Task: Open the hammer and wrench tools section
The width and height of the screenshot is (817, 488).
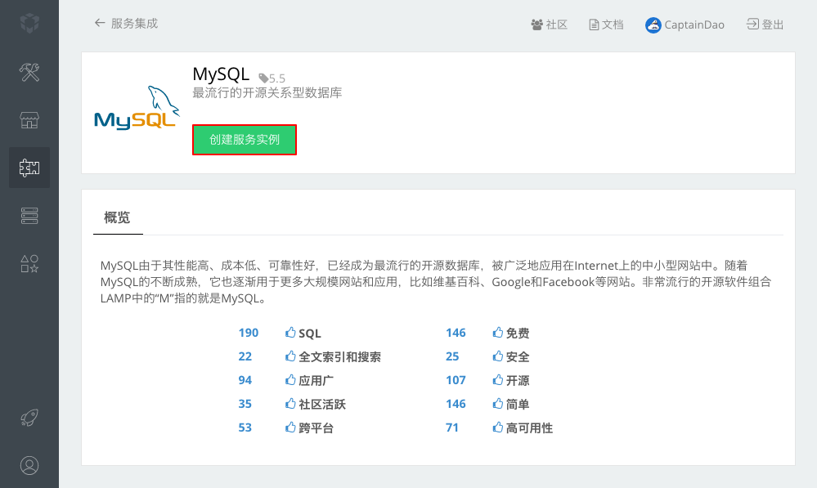Action: coord(29,72)
